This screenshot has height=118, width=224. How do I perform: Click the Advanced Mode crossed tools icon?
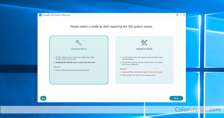144,43
